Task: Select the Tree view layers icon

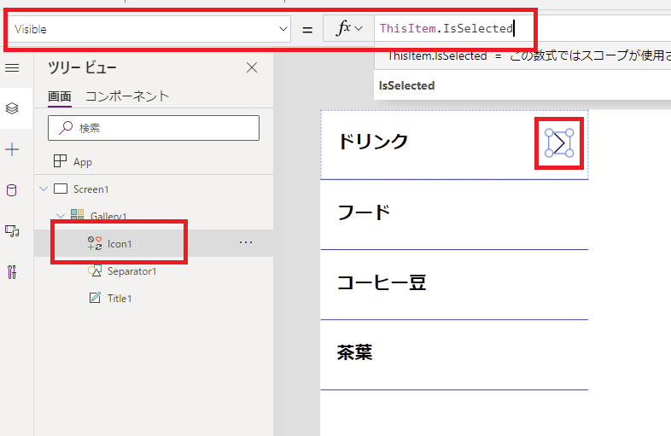Action: coord(12,108)
